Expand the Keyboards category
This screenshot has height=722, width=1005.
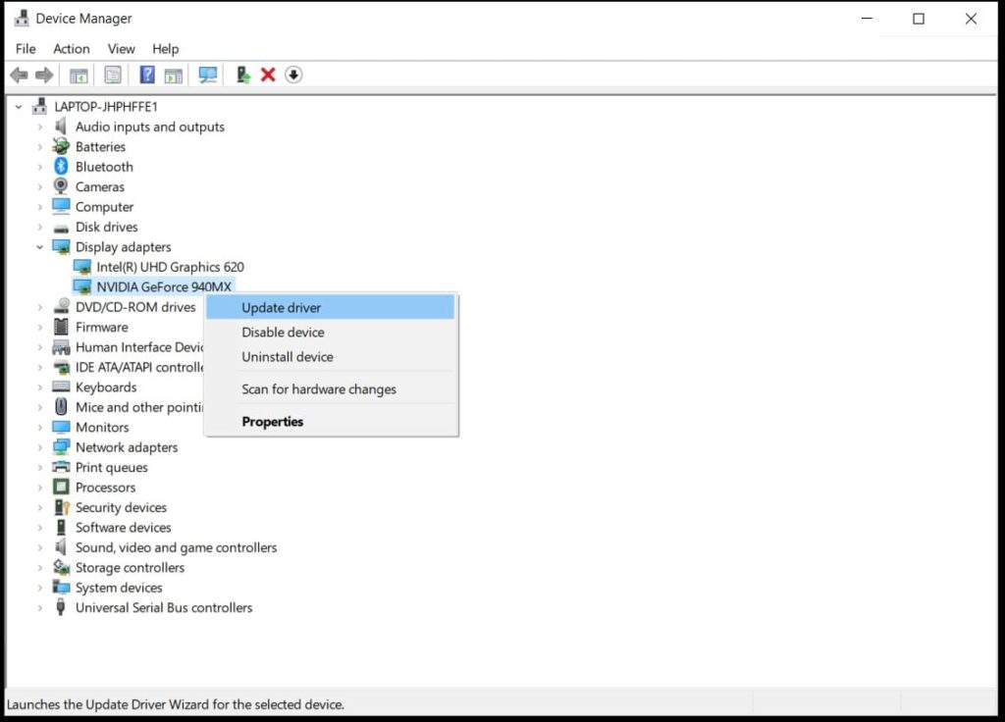click(39, 387)
